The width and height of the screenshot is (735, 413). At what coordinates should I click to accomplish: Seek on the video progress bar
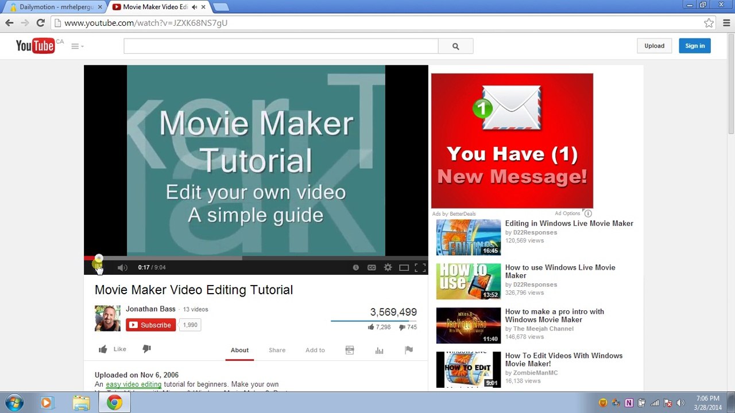[256, 258]
